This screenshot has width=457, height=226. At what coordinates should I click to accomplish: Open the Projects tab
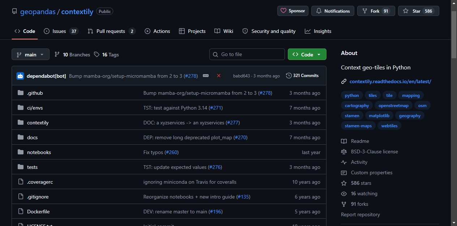pyautogui.click(x=192, y=31)
